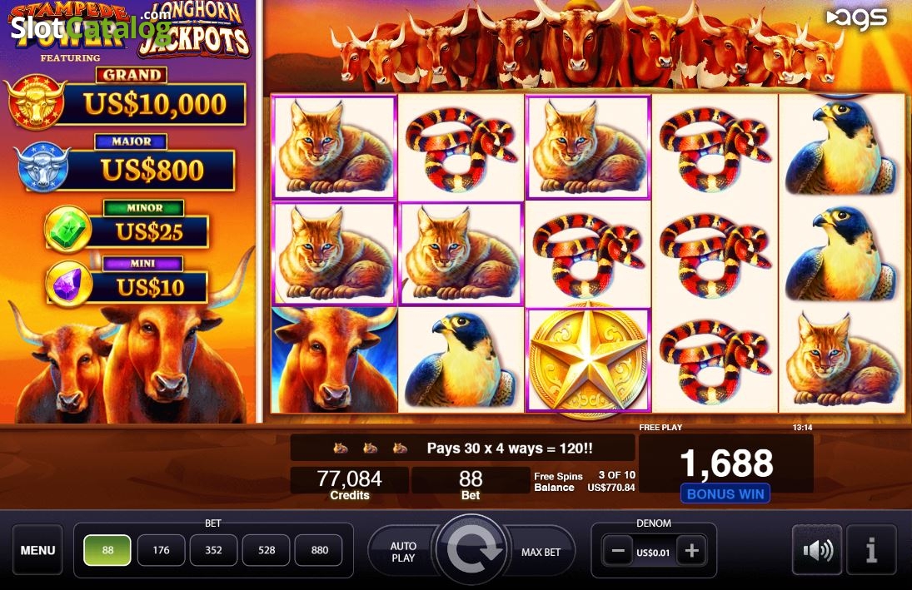Open the MENU button

point(37,550)
